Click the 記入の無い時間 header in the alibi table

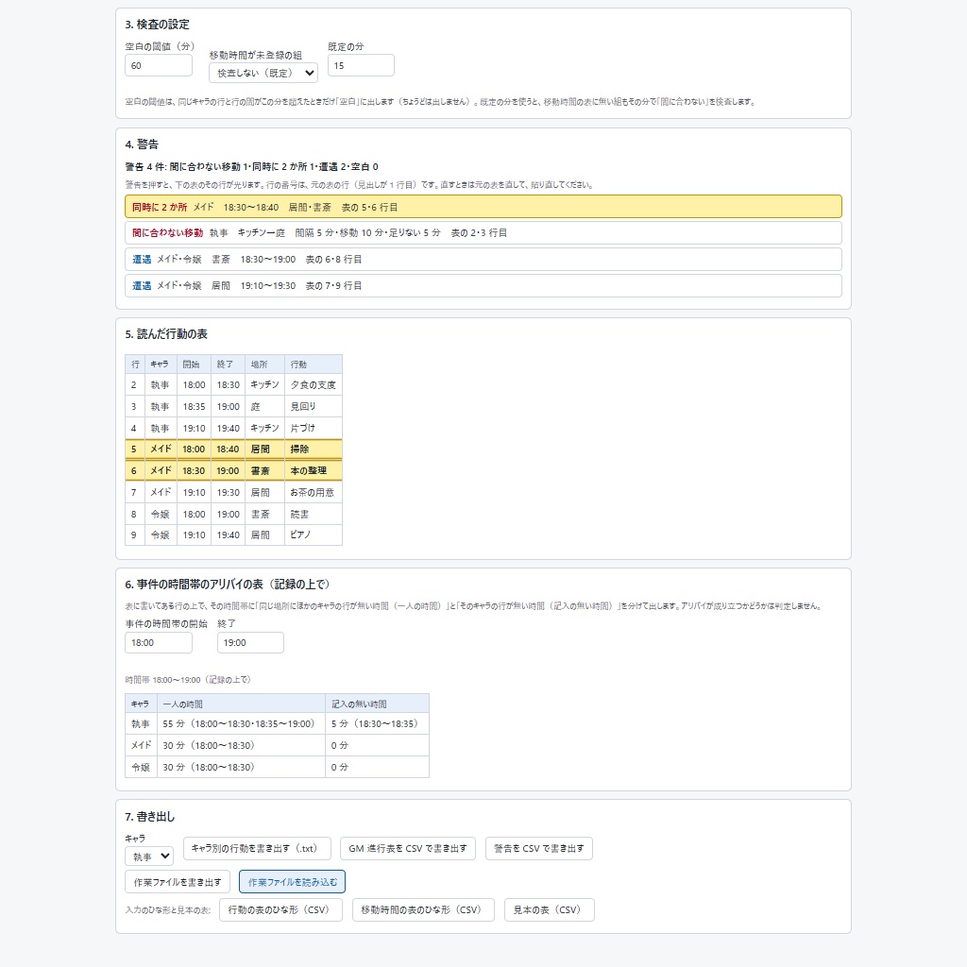point(377,704)
